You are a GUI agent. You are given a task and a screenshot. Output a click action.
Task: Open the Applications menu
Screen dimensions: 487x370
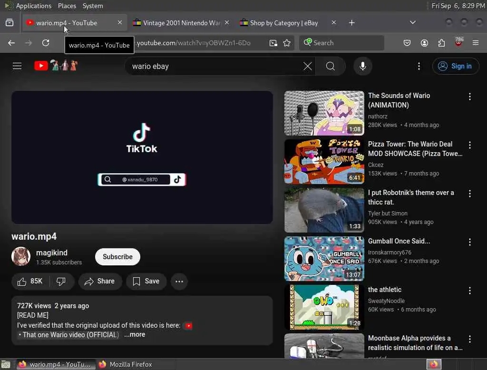point(34,6)
